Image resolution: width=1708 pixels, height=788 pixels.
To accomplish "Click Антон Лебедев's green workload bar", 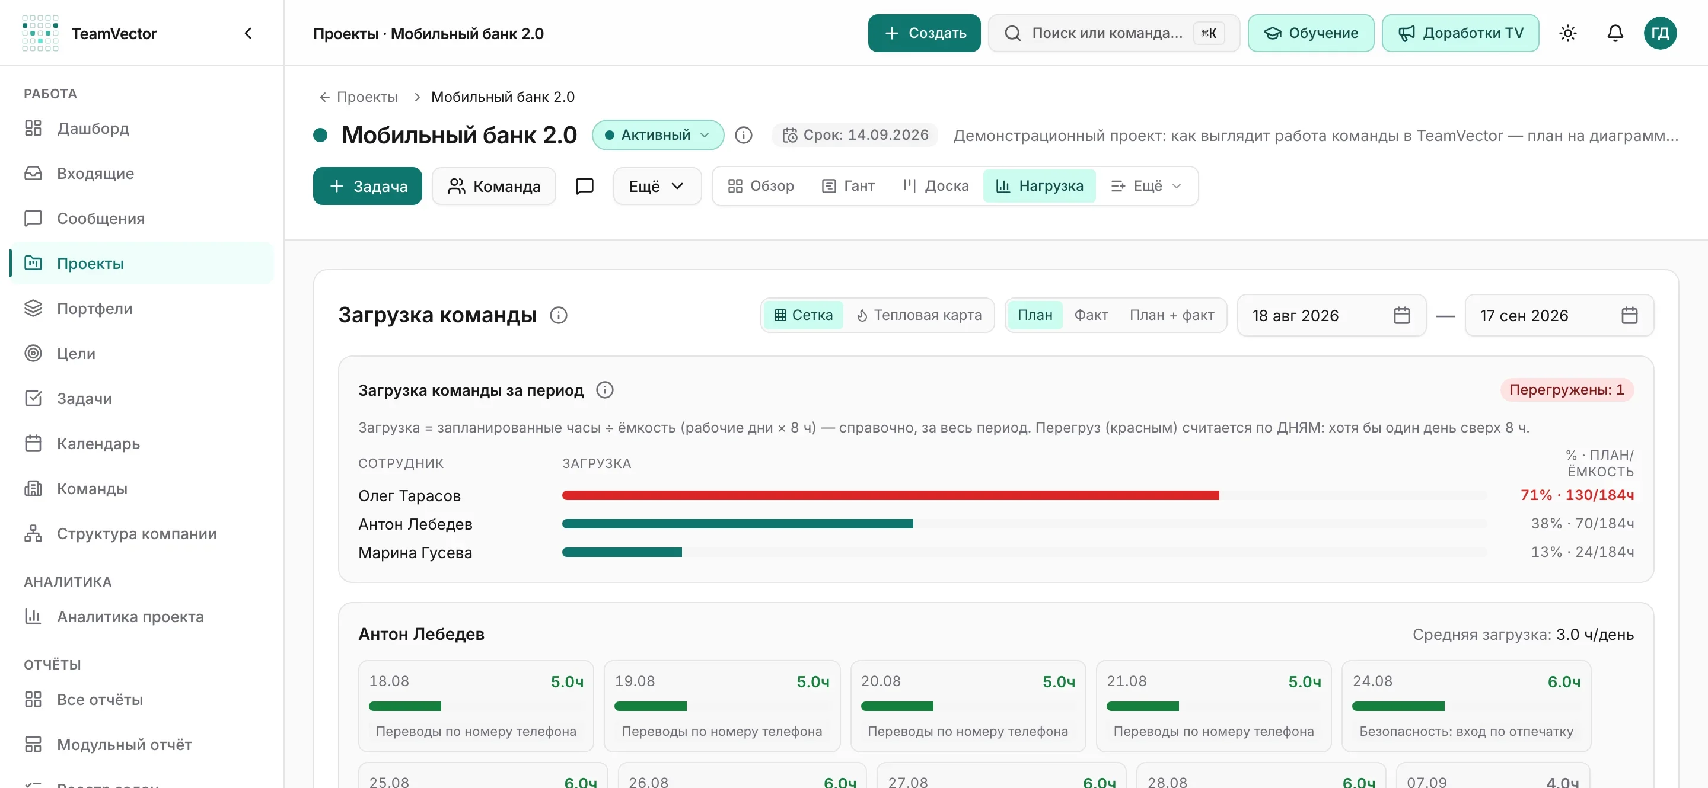I will pyautogui.click(x=737, y=524).
